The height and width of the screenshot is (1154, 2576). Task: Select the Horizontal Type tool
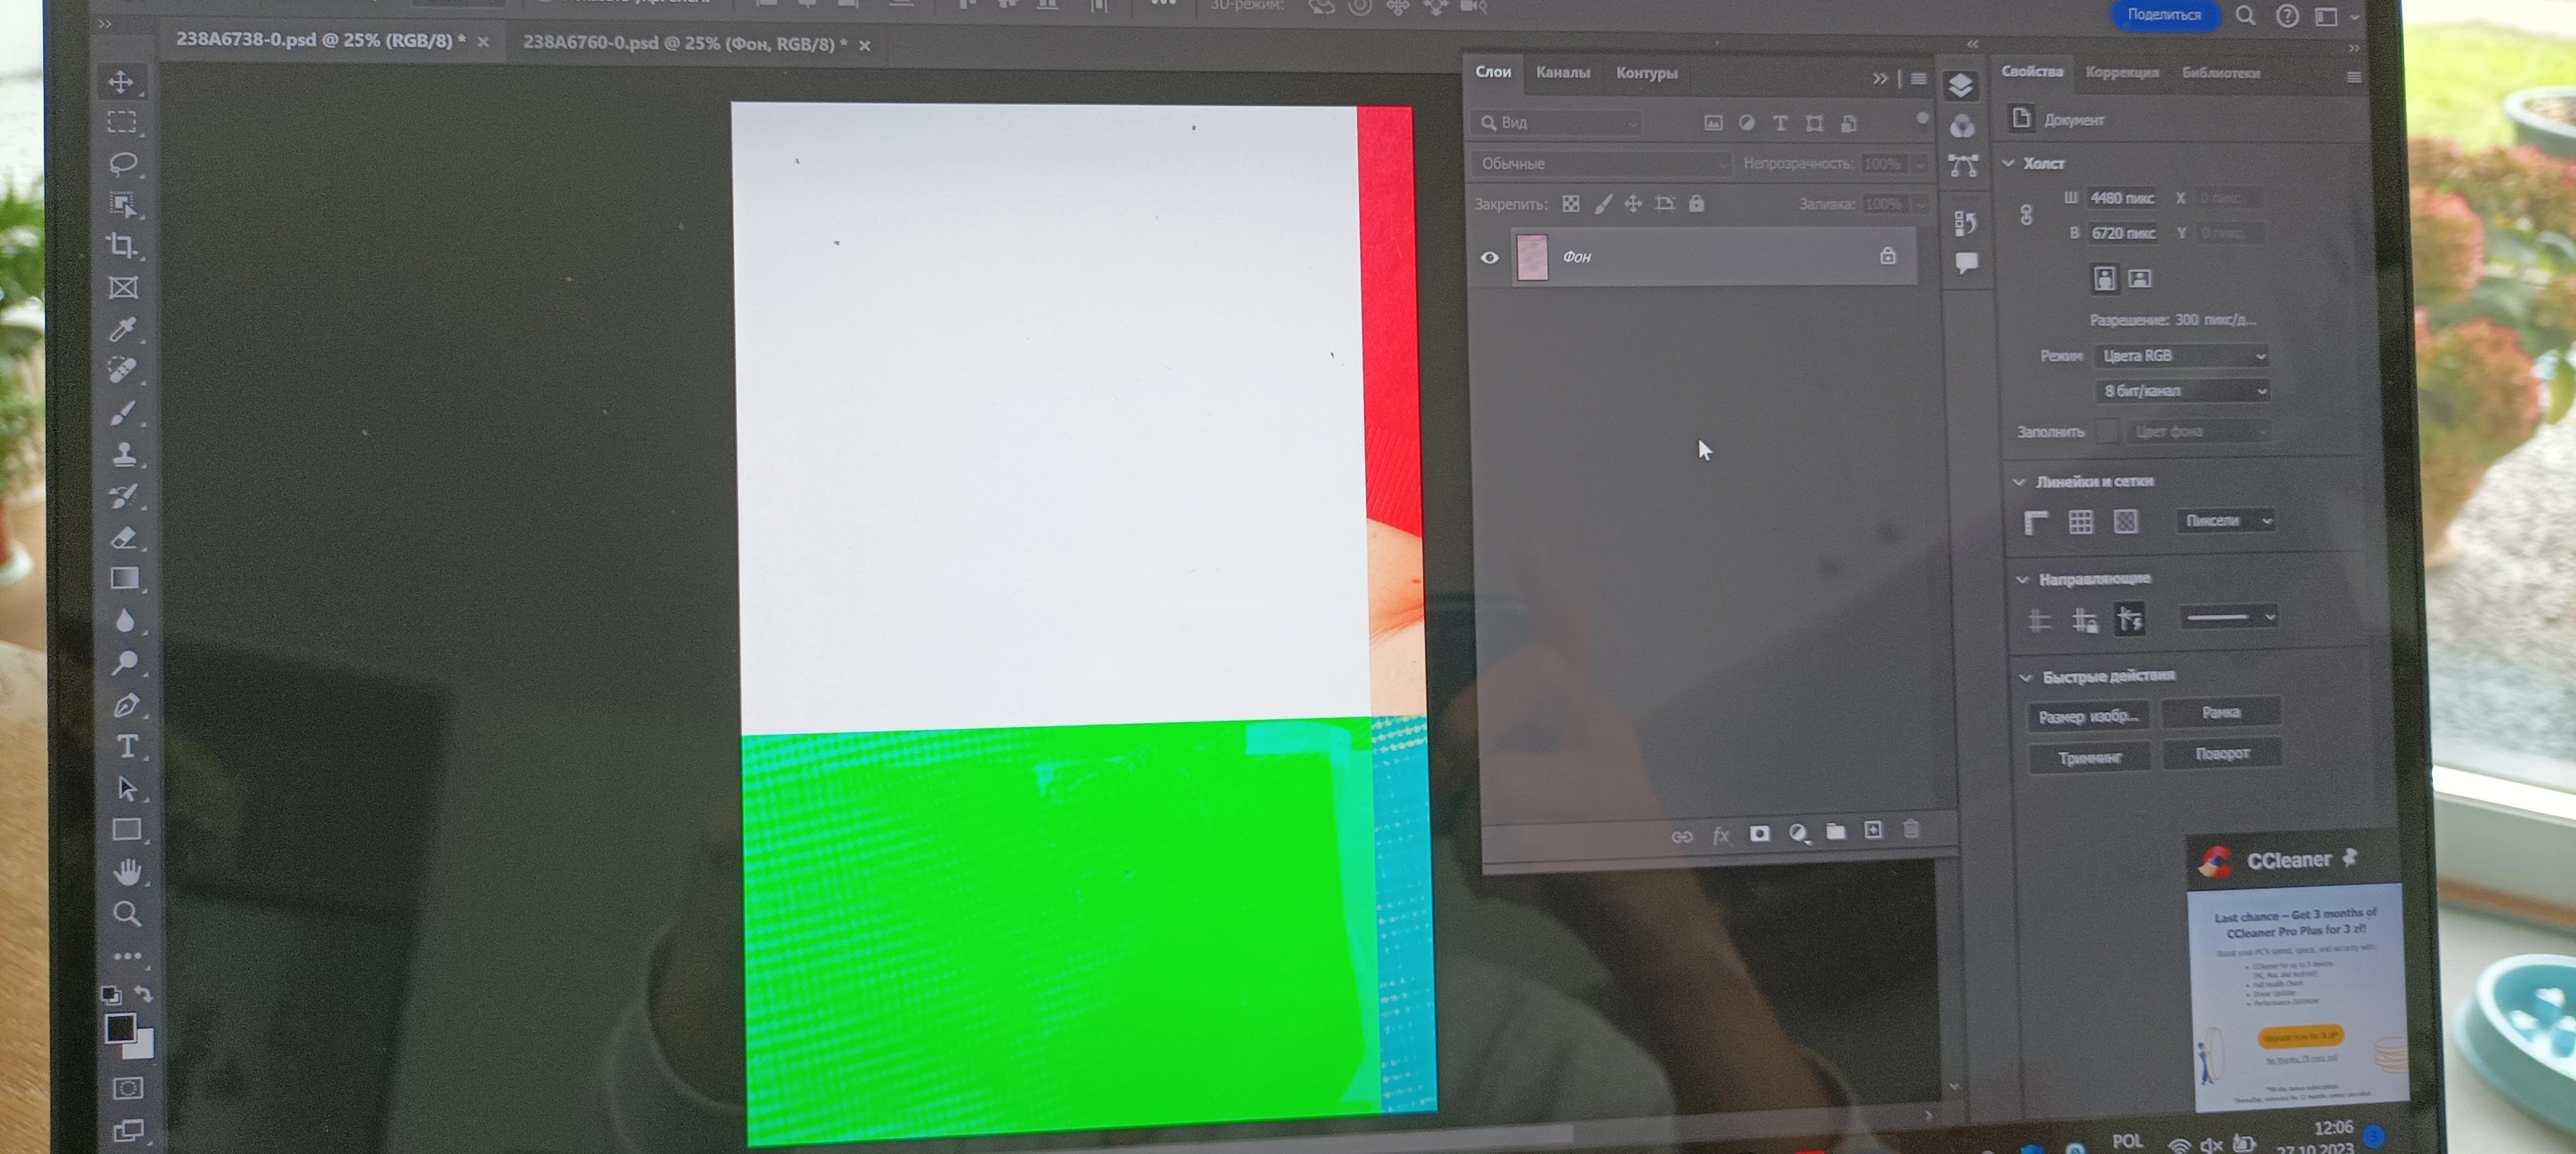coord(127,747)
